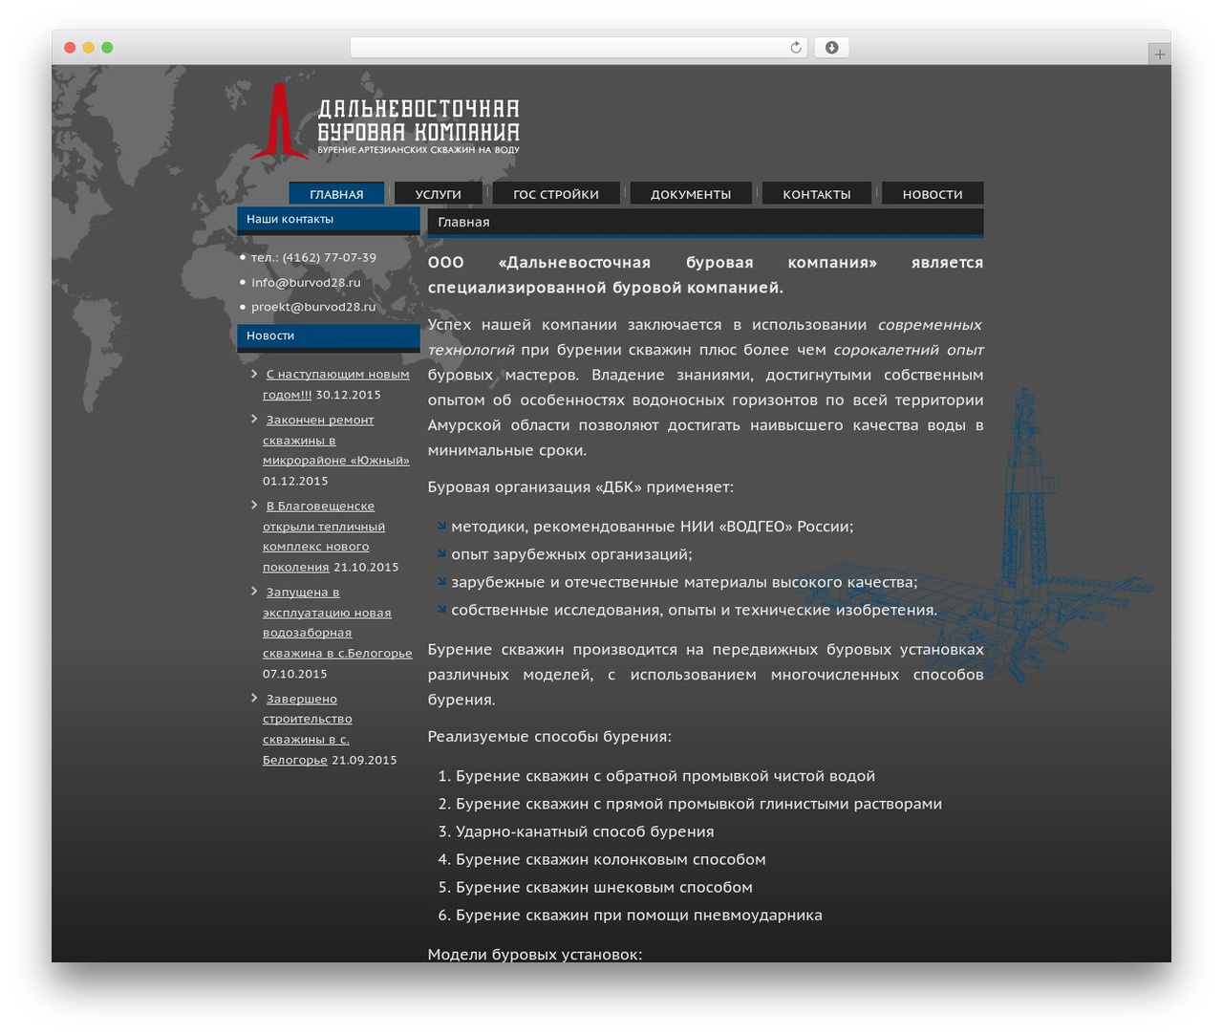Image resolution: width=1223 pixels, height=1036 pixels.
Task: Click the 'Наши контакты' sidebar header
Action: click(329, 220)
